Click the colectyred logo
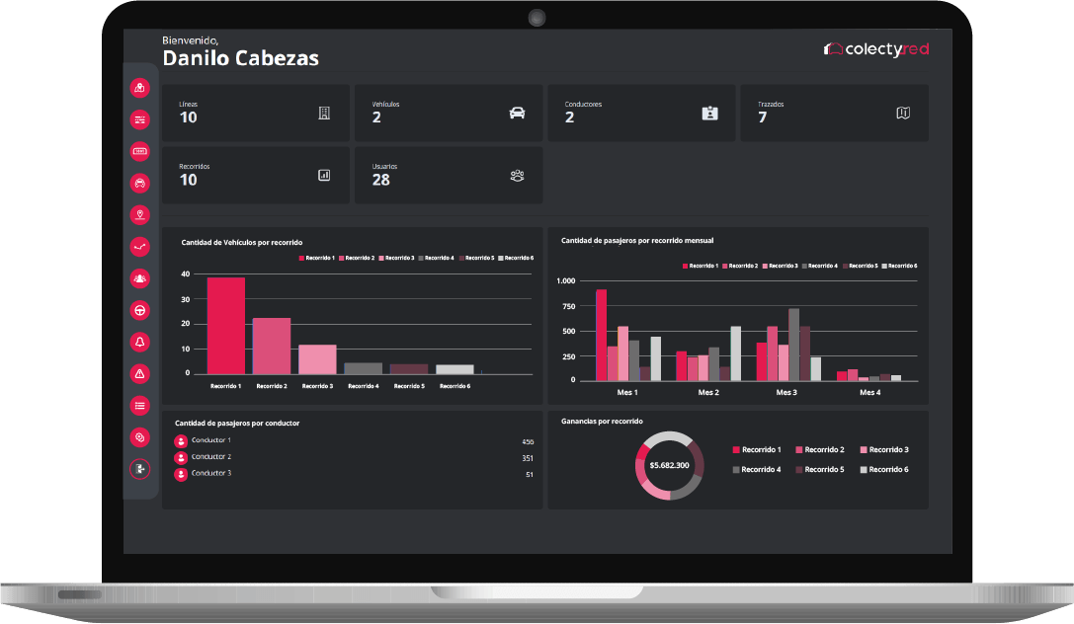The image size is (1074, 624). 875,48
